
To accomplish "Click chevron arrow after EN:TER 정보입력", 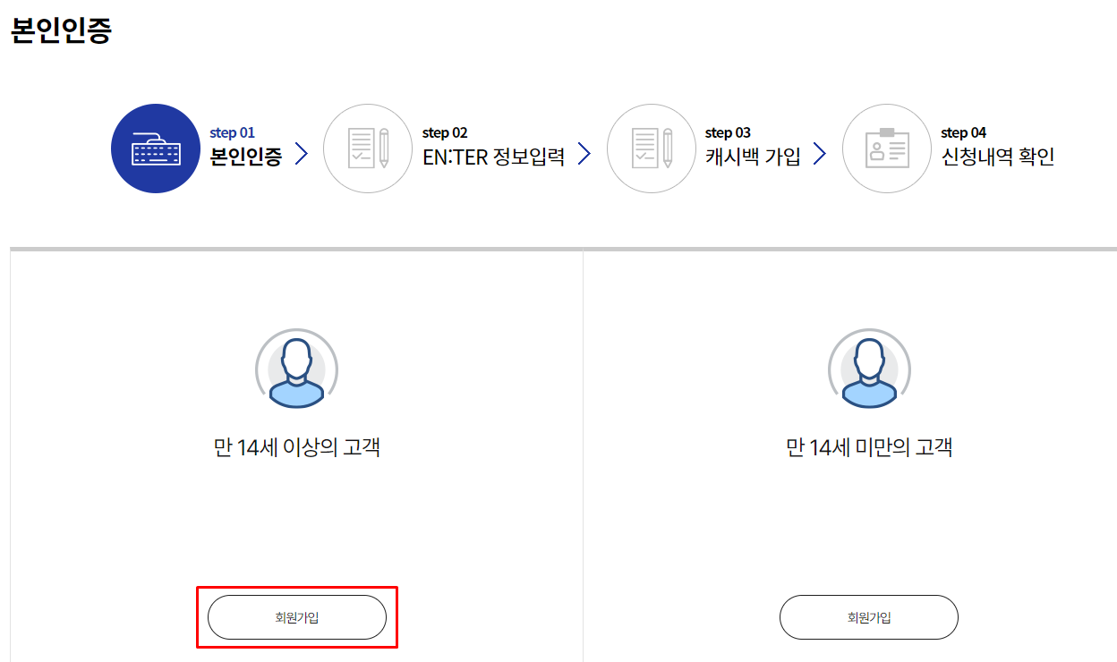I will pos(584,154).
